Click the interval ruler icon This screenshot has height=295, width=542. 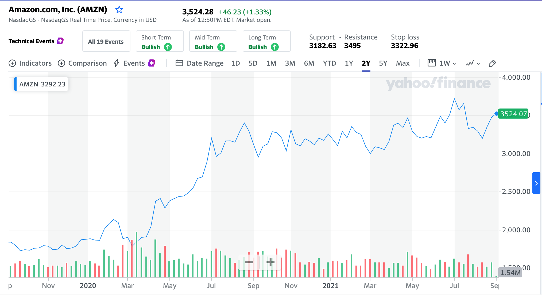432,63
